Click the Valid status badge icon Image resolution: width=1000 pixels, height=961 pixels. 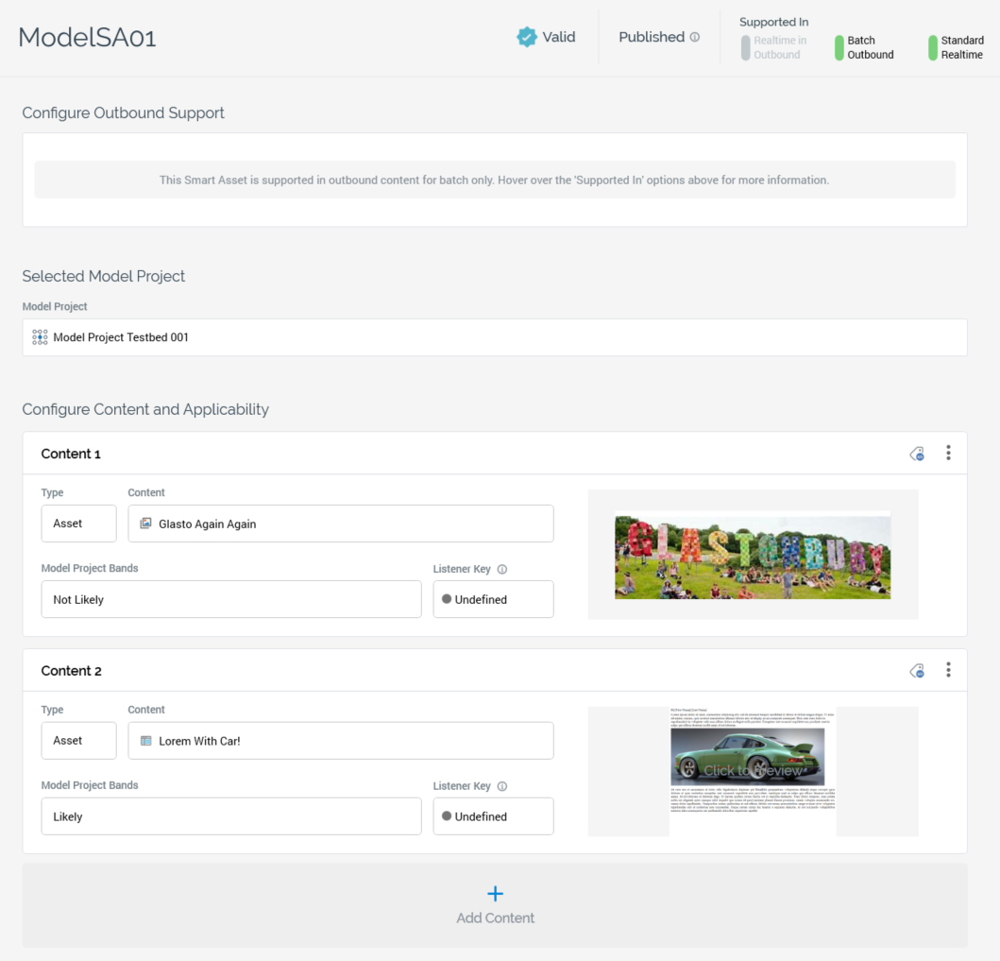click(527, 37)
